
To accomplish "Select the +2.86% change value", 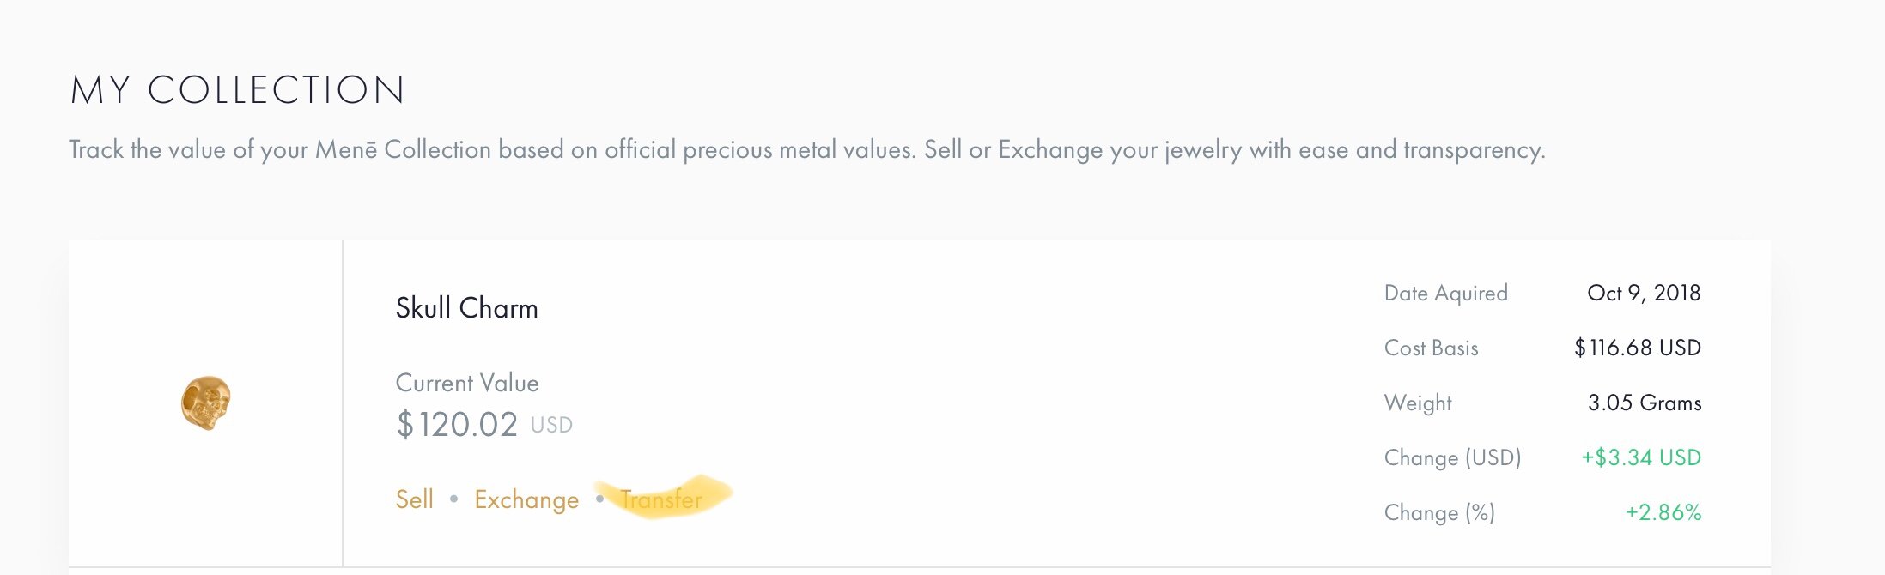I will pos(1663,512).
